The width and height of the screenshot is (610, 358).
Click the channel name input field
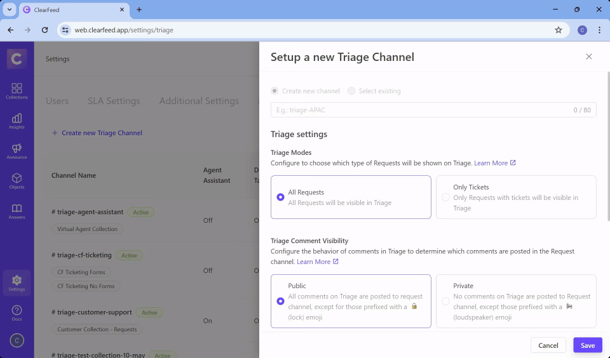click(419, 110)
